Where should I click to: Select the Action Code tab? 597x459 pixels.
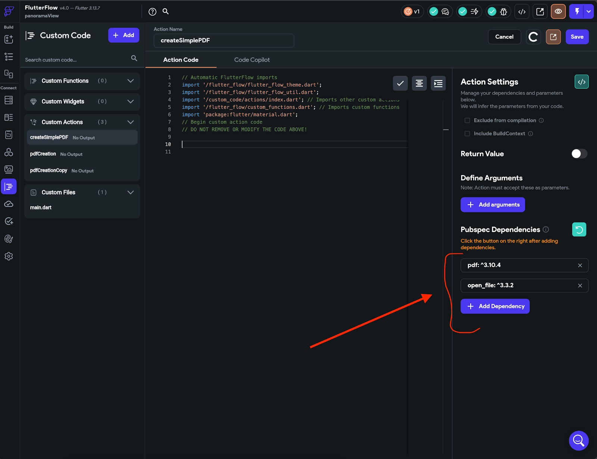click(181, 60)
